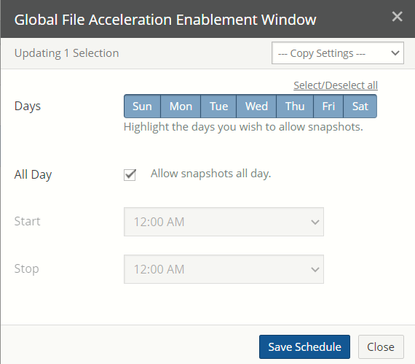Click the Copy Settings chevron arrow
Image resolution: width=415 pixels, height=364 pixels.
click(395, 53)
